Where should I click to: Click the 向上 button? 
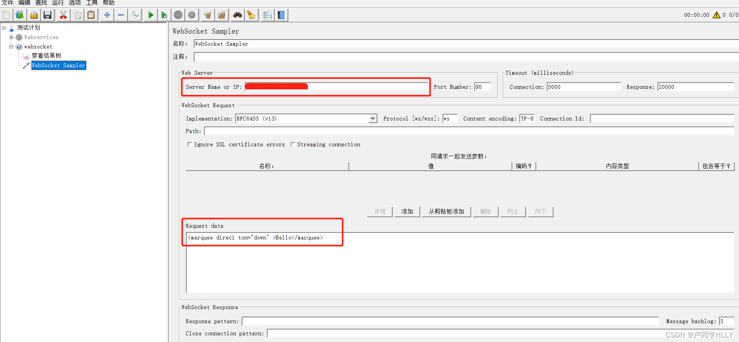coord(513,212)
